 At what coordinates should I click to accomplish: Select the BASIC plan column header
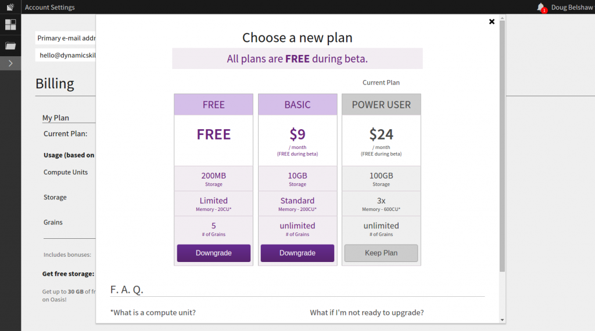[x=297, y=105]
